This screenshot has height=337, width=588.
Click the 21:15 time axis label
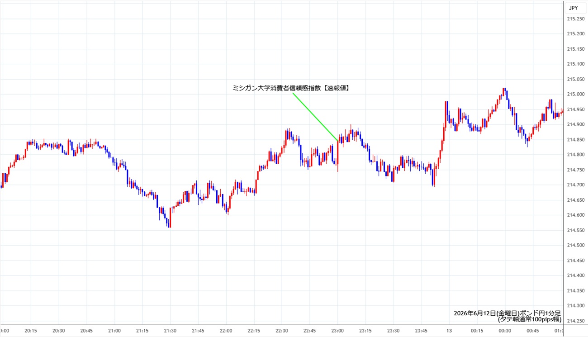coord(142,331)
